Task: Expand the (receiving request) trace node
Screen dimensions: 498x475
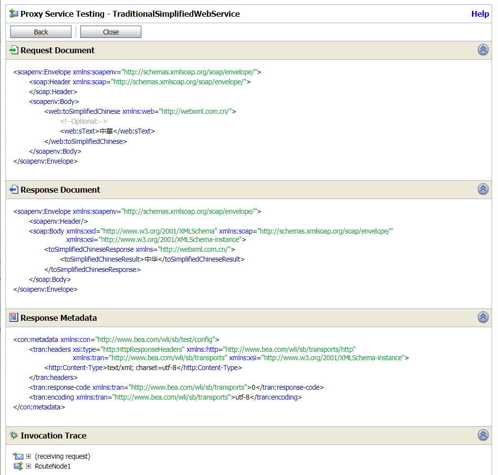Action: click(x=29, y=456)
